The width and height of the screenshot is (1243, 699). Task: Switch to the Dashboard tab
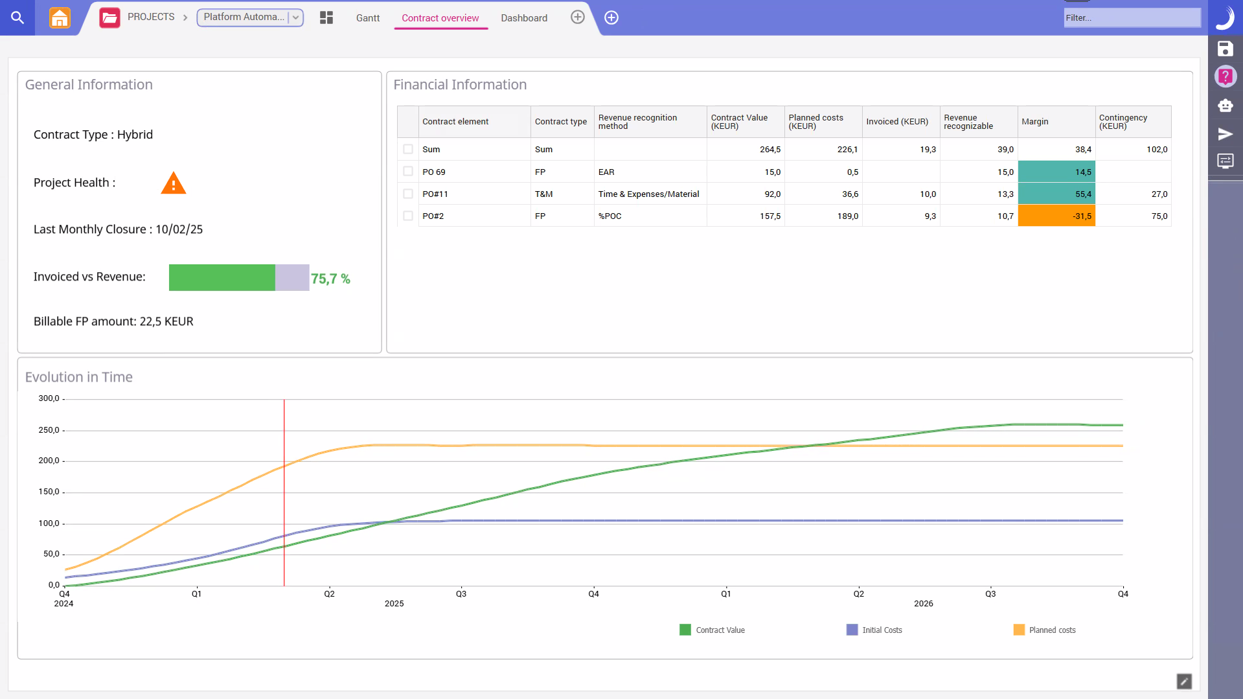[x=523, y=18]
